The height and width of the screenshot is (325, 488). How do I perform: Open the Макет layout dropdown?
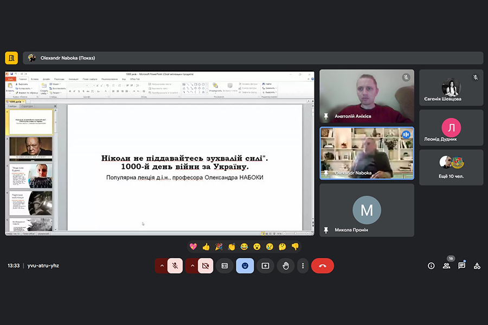(55, 84)
